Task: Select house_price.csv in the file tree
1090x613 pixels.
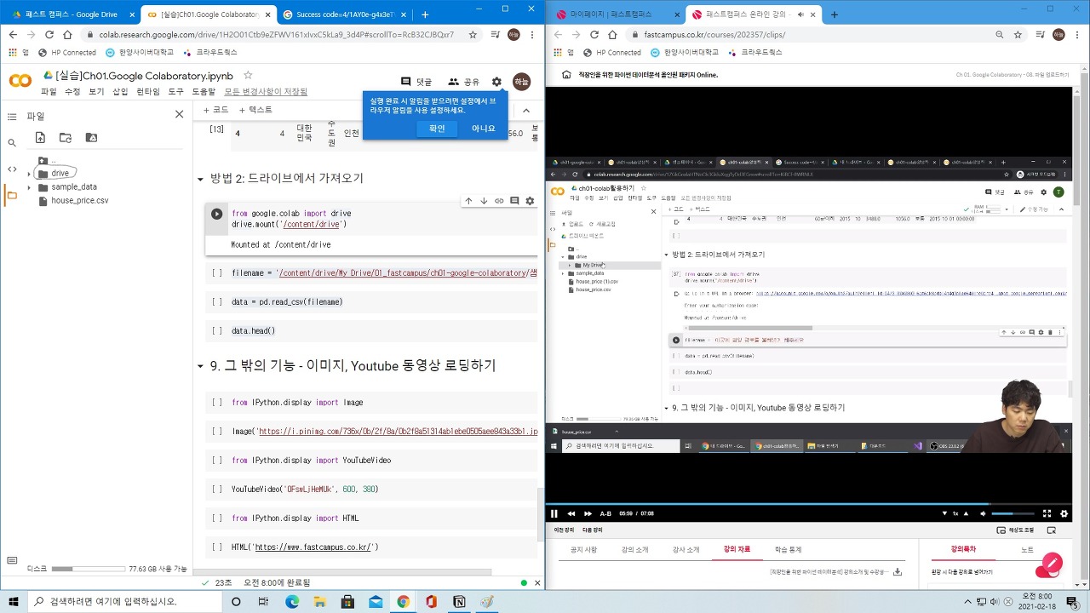Action: tap(79, 201)
